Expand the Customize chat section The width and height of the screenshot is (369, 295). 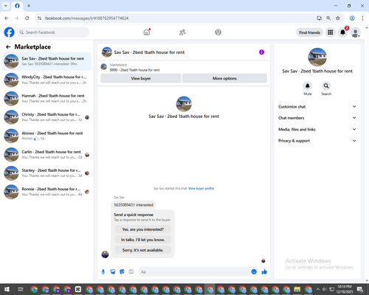(317, 106)
